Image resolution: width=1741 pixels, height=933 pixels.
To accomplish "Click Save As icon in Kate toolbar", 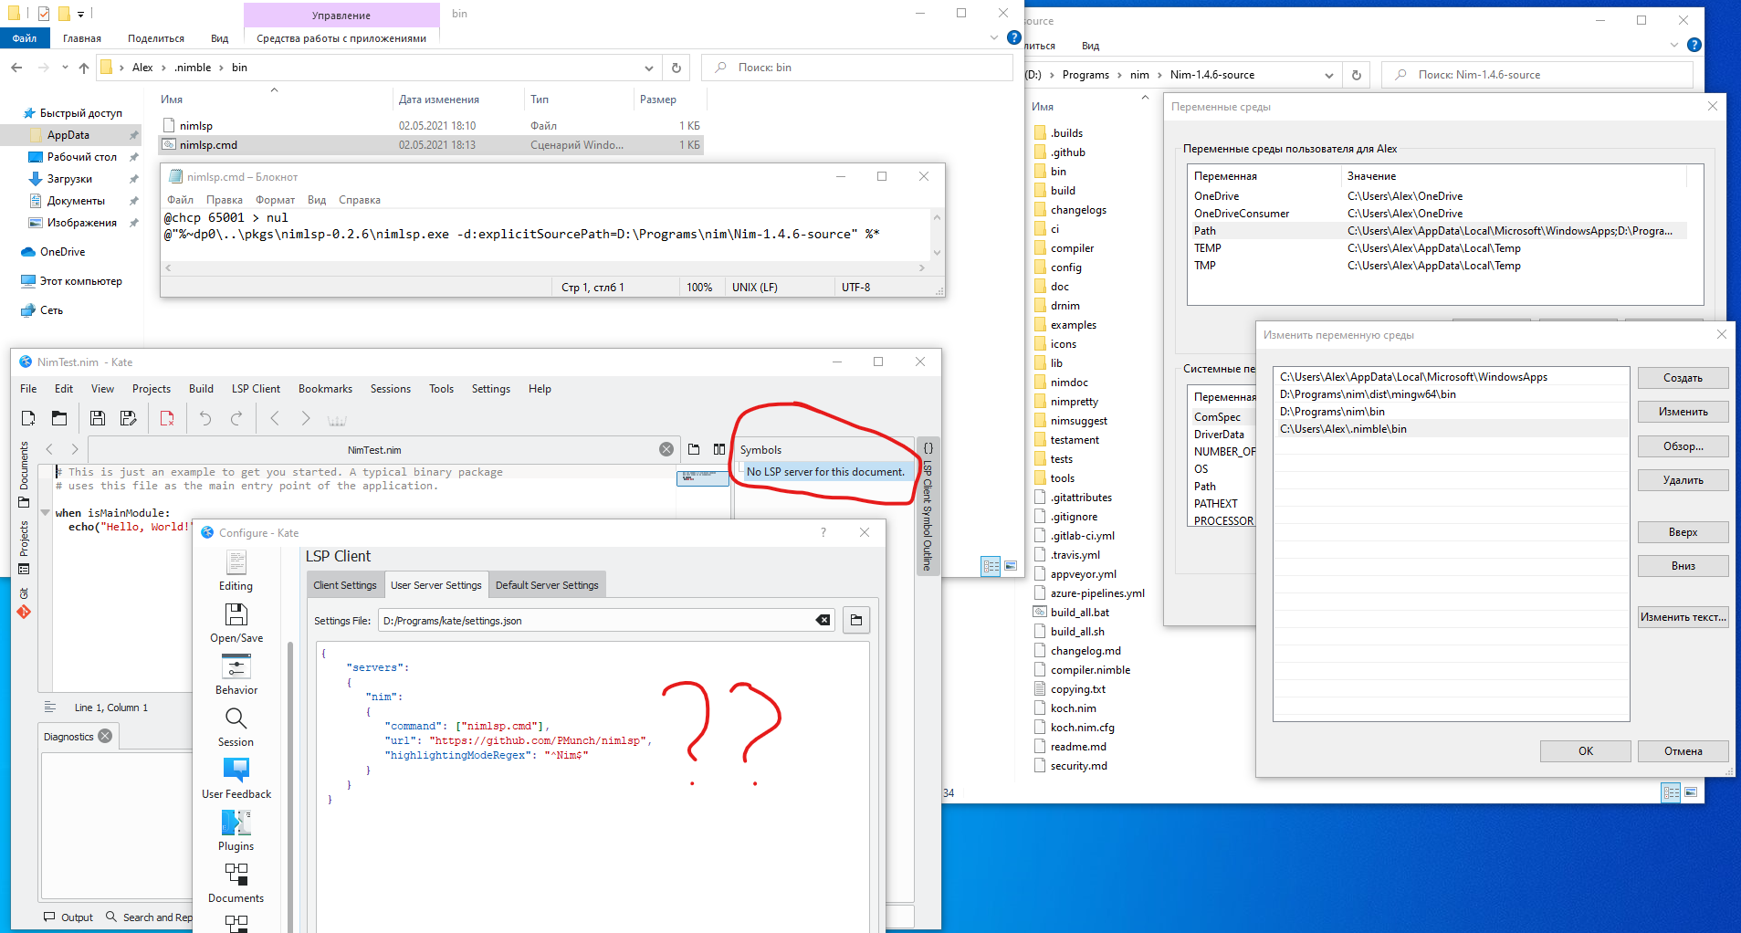I will click(129, 418).
